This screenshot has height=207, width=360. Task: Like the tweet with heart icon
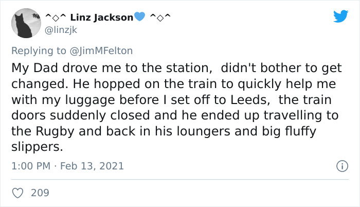pos(17,193)
